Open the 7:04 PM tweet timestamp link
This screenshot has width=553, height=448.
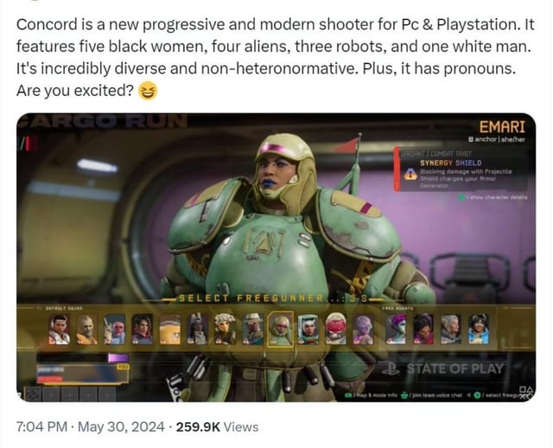coord(41,427)
